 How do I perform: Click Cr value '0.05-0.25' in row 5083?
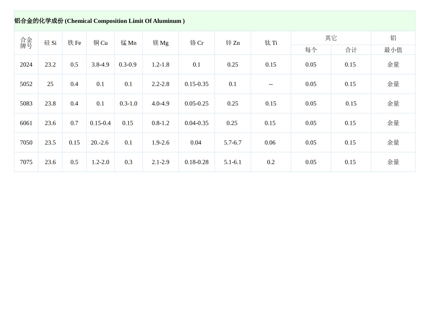pyautogui.click(x=197, y=104)
